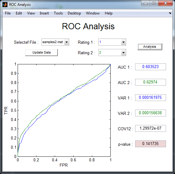
Task: Open the Desktop menu
Action: [x=74, y=13]
